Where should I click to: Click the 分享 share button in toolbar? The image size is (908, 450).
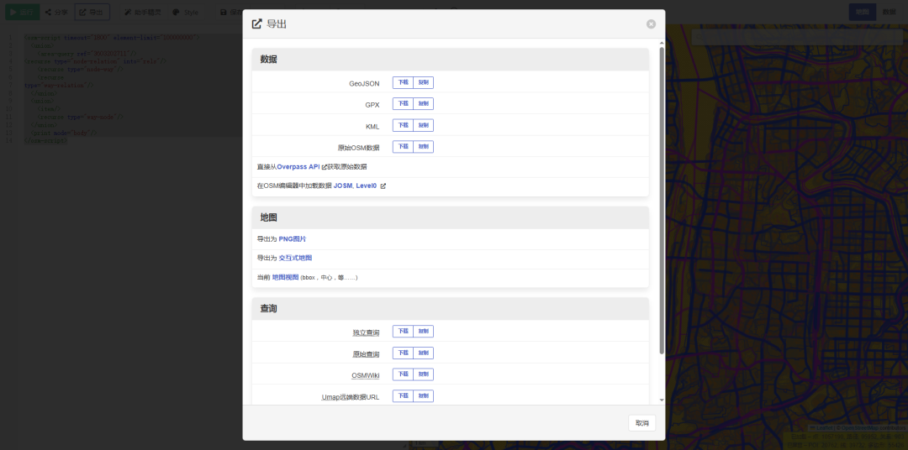(x=56, y=12)
